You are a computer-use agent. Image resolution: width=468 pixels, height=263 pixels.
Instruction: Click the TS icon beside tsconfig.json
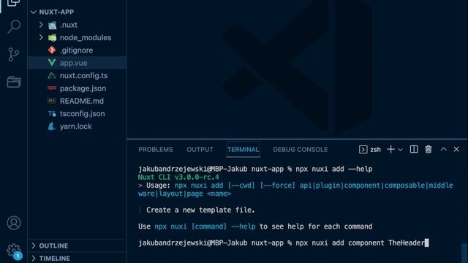click(x=52, y=114)
